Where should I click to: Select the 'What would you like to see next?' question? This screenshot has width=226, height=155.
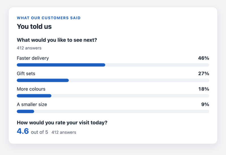(57, 40)
